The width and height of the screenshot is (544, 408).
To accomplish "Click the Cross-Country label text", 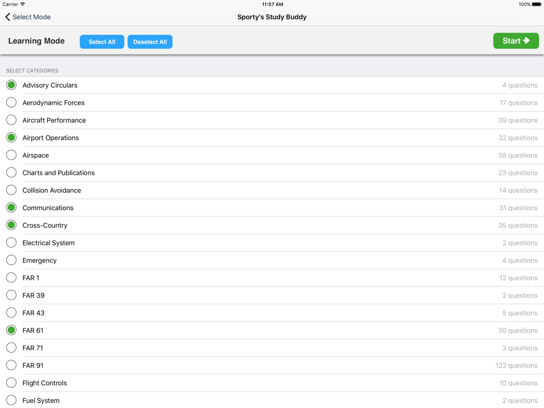I will coord(45,226).
